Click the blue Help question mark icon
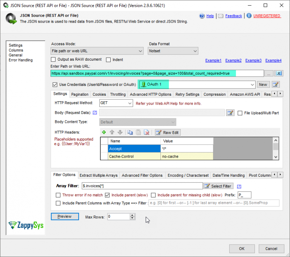This screenshot has height=257, width=290. (x=202, y=16)
